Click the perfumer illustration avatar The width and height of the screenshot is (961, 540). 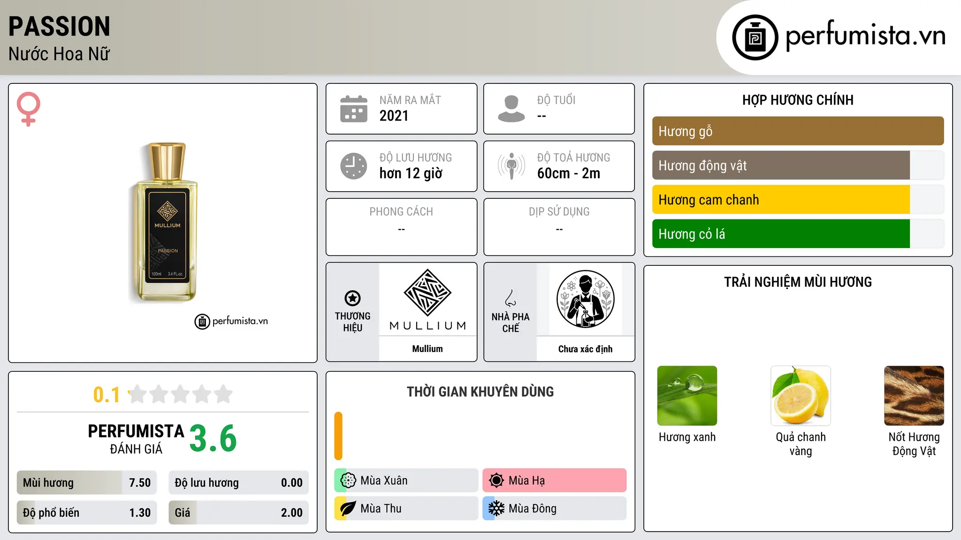click(x=585, y=299)
